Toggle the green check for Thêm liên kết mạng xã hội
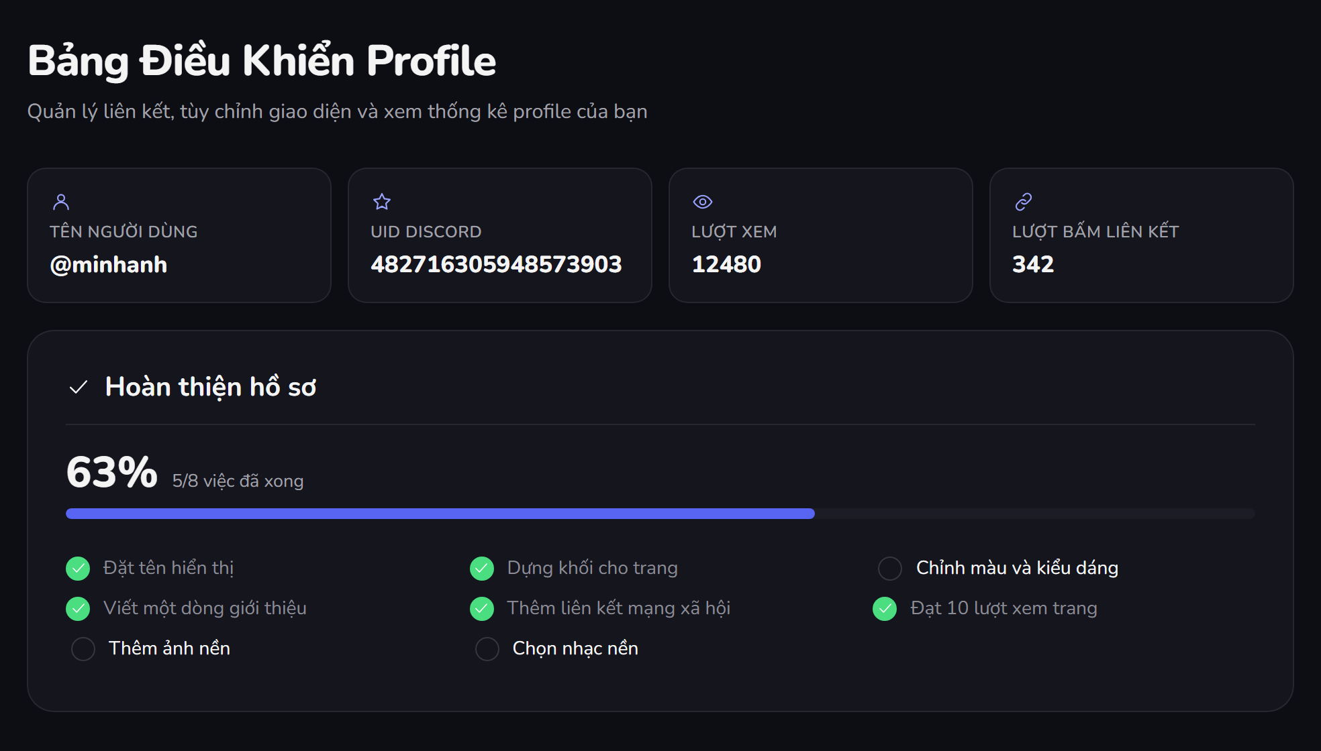The width and height of the screenshot is (1321, 751). pyautogui.click(x=482, y=609)
